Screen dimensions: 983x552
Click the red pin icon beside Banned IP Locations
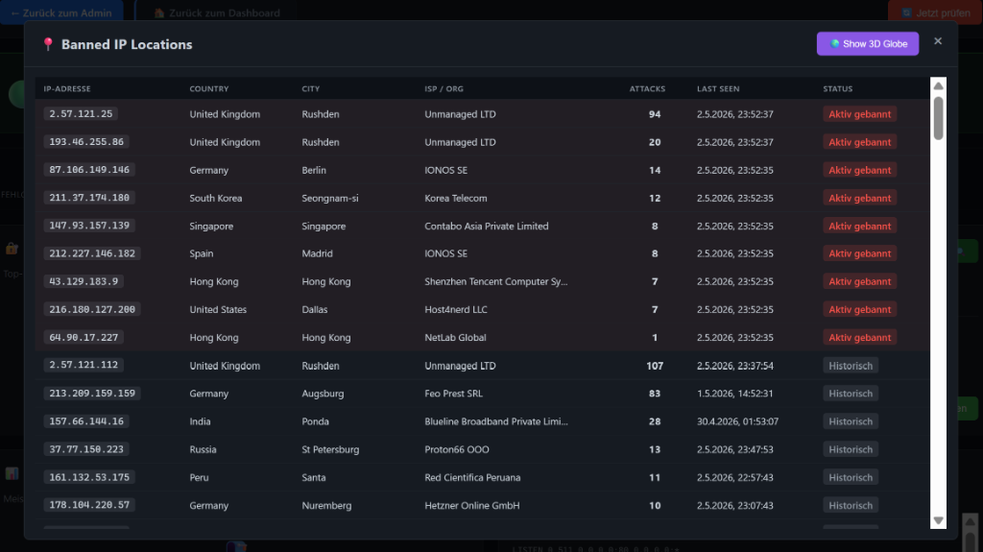coord(48,44)
